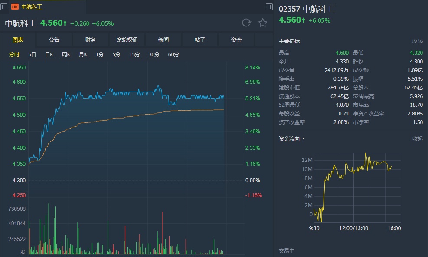Open the 财务 tab
The height and width of the screenshot is (257, 428).
click(x=91, y=40)
